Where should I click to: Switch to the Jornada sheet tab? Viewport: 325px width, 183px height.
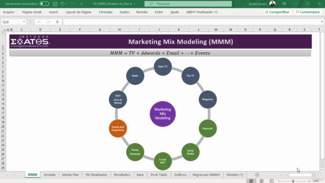click(49, 175)
